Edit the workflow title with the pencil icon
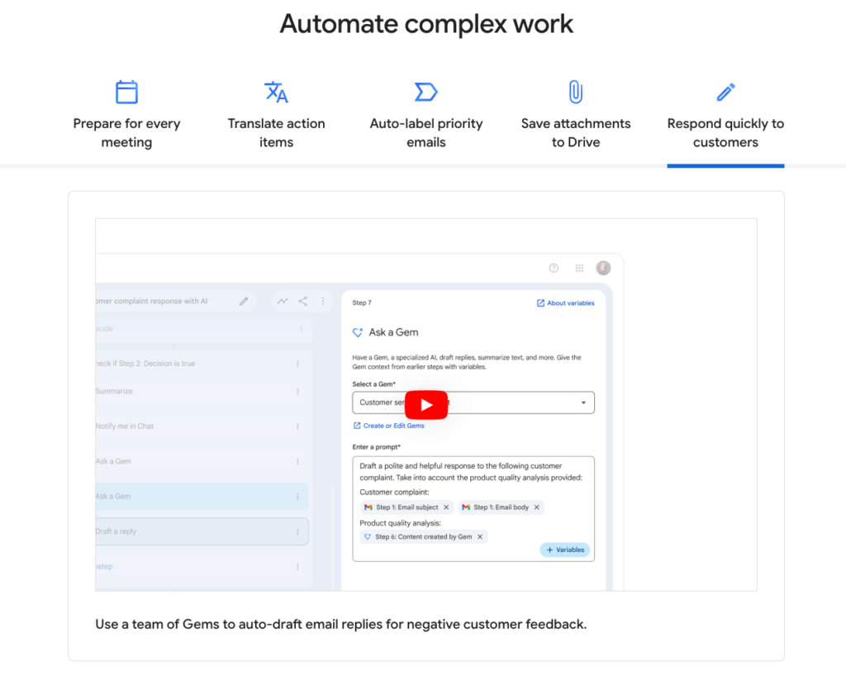Viewport: 846px width, 676px height. (x=243, y=302)
